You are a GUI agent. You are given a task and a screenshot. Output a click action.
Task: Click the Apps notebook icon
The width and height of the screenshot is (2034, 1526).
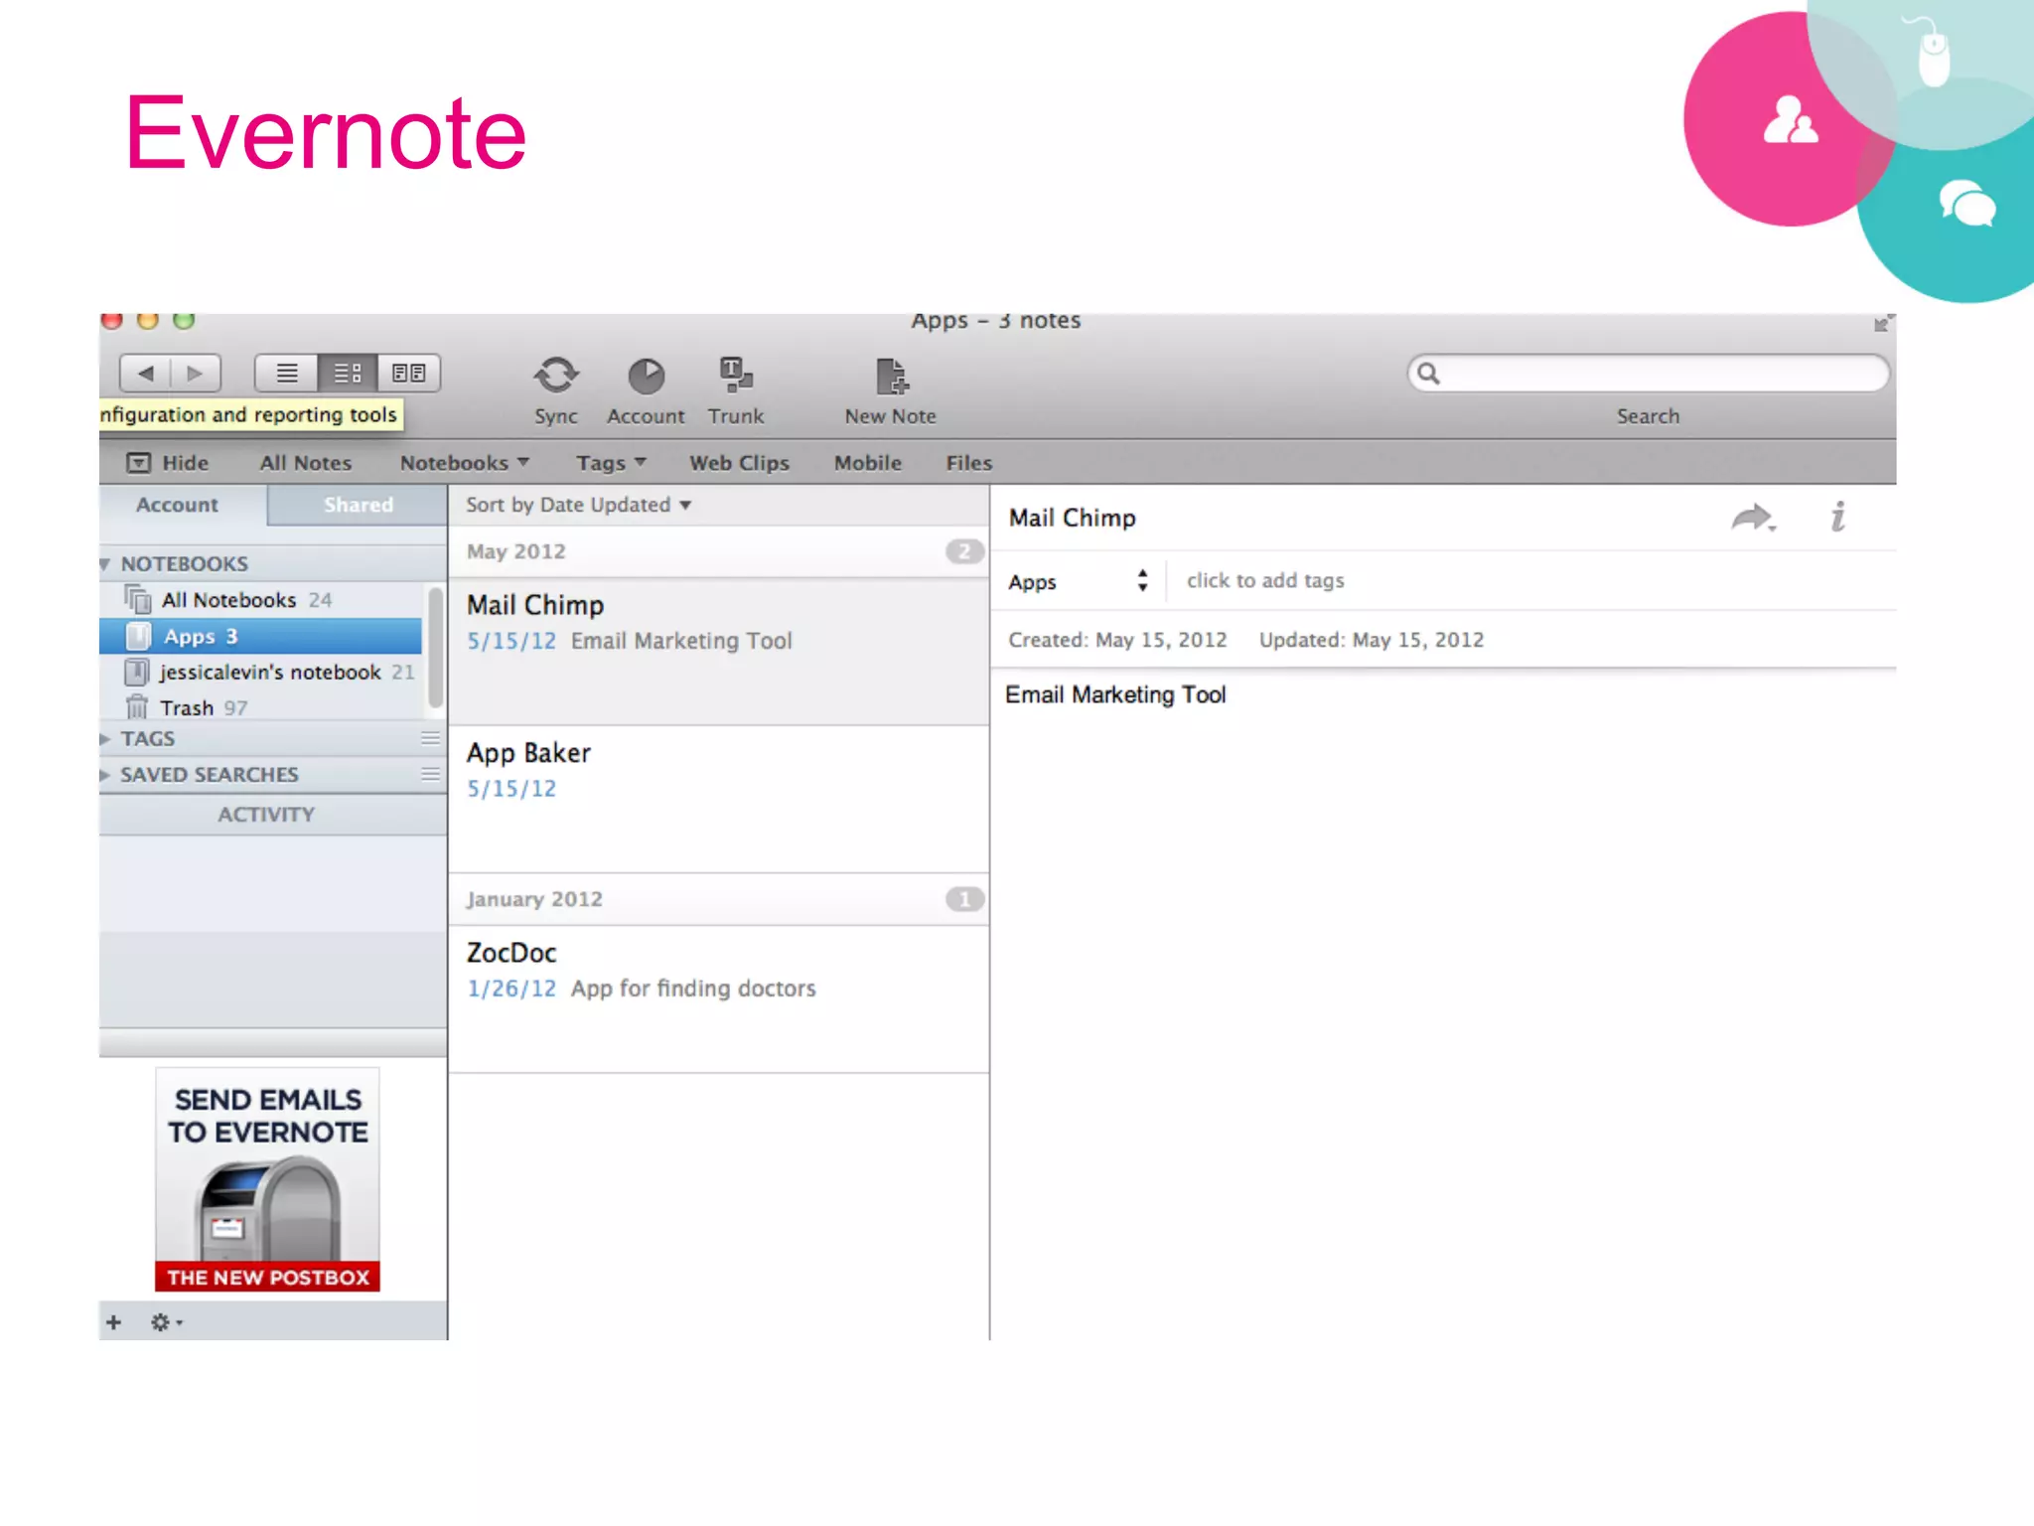click(138, 636)
